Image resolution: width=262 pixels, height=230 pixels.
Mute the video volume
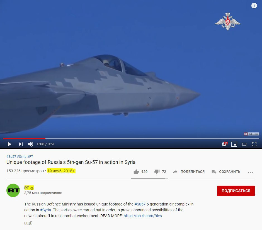[x=31, y=144]
